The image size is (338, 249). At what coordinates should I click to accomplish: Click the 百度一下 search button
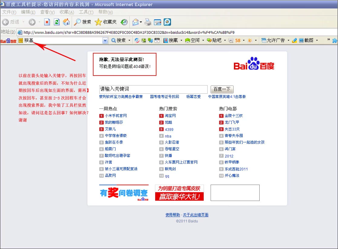pyautogui.click(x=222, y=89)
